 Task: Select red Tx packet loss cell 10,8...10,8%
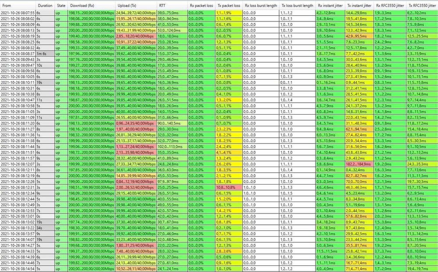click(x=229, y=187)
